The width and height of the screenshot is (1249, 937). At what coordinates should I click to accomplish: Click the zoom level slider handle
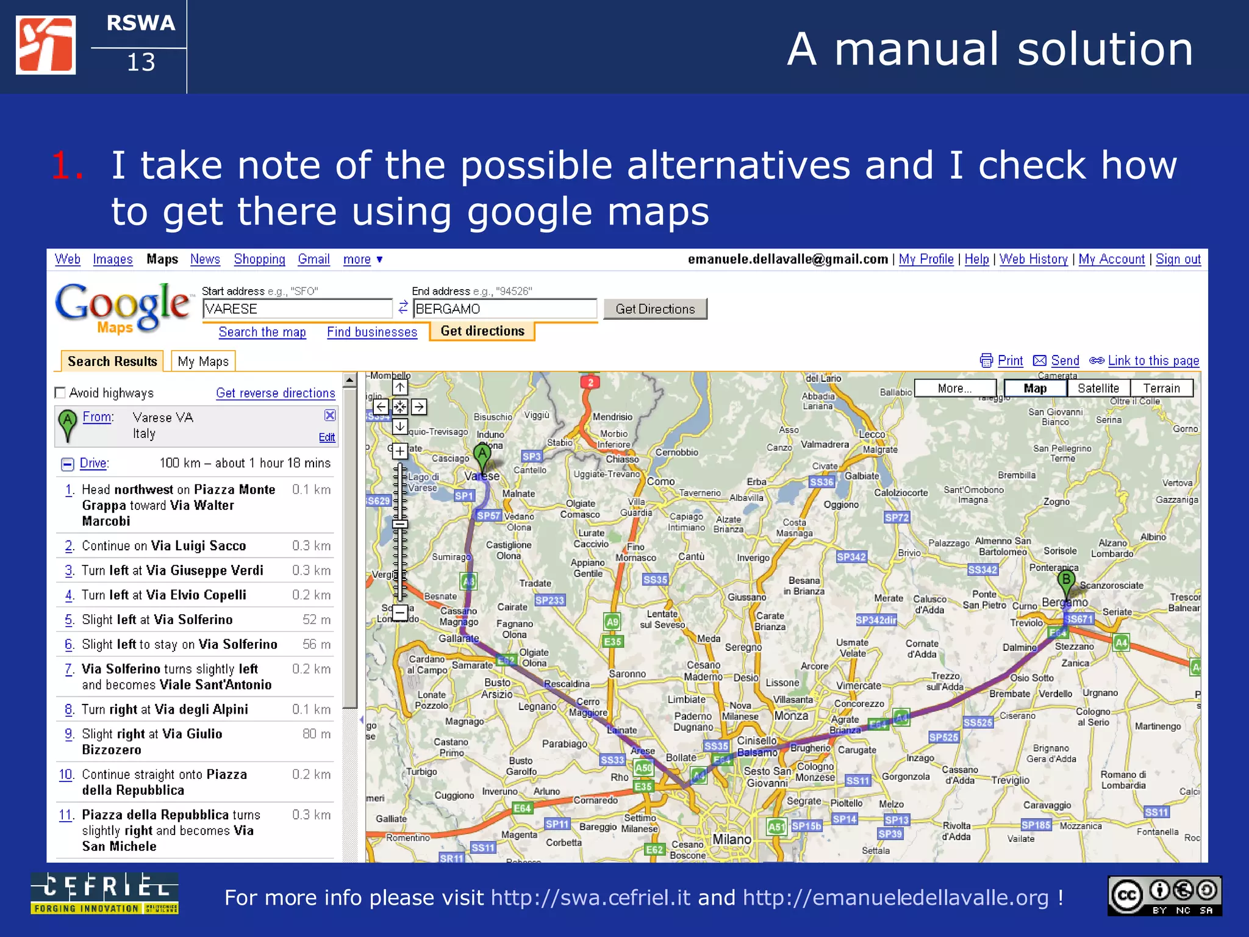(400, 523)
